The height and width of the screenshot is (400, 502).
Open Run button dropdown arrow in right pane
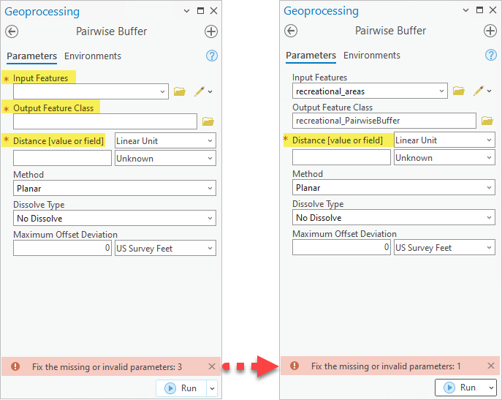491,388
